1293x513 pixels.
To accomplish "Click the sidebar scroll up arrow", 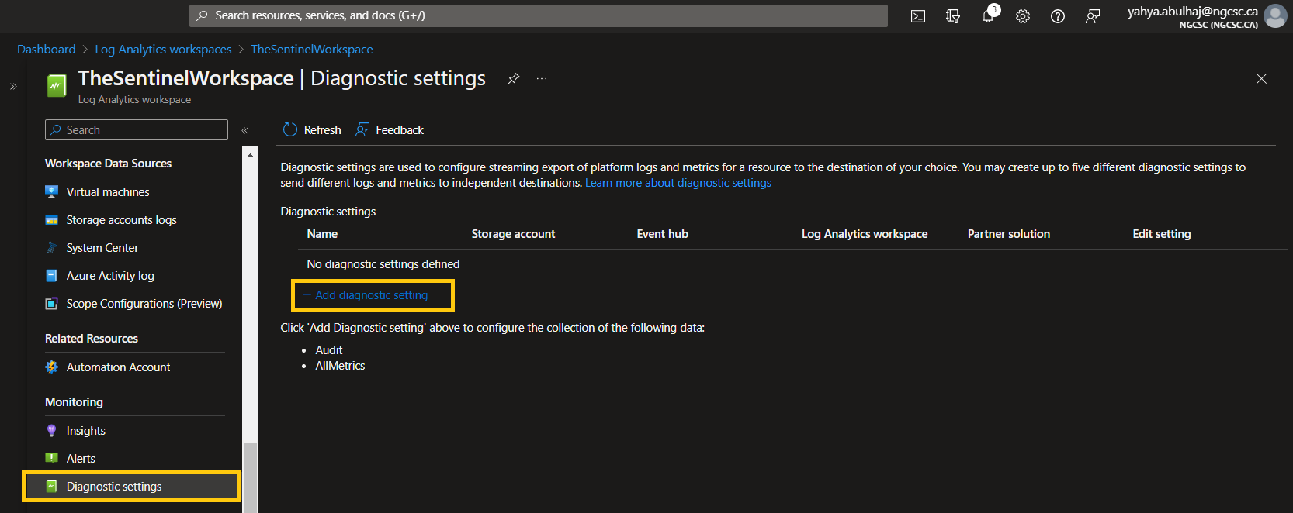I will (x=250, y=156).
